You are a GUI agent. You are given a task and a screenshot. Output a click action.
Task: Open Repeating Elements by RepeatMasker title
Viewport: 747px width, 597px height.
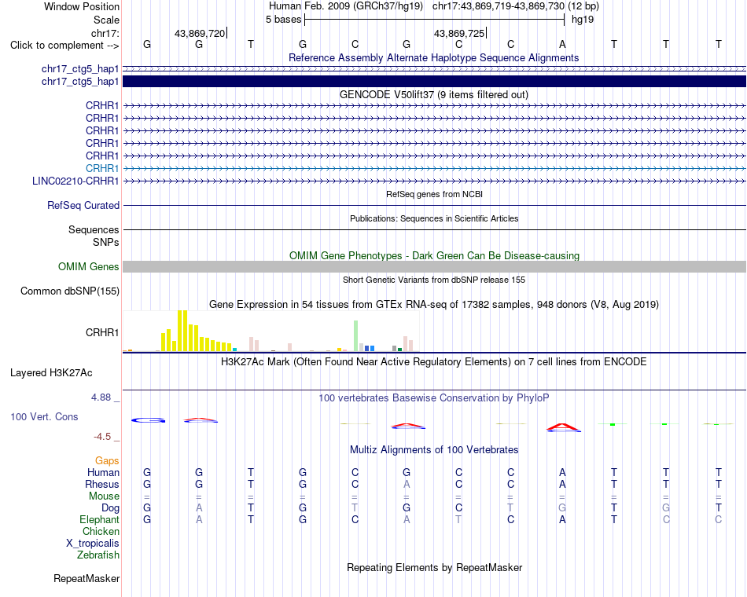[434, 567]
